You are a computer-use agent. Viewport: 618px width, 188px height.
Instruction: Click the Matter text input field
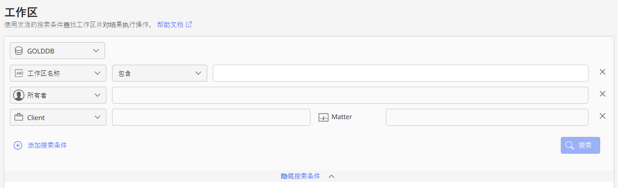[487, 117]
